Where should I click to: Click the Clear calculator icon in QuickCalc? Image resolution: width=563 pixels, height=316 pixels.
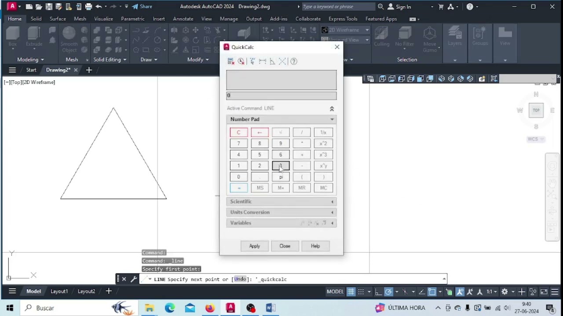231,61
